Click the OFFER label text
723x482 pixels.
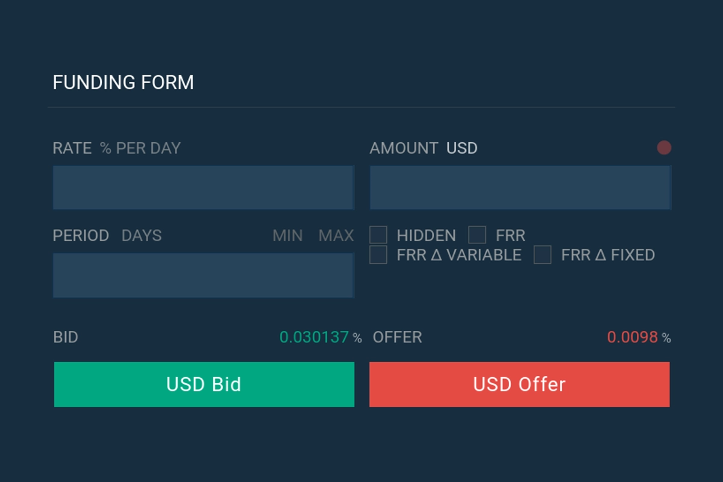click(397, 338)
